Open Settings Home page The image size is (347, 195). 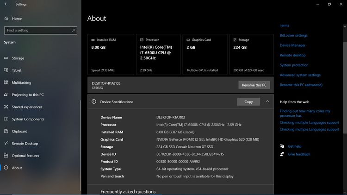point(17,19)
